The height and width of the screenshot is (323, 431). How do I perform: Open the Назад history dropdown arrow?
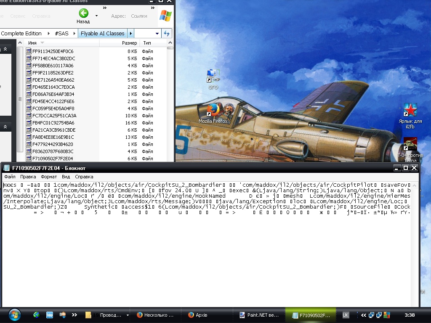tap(96, 16)
